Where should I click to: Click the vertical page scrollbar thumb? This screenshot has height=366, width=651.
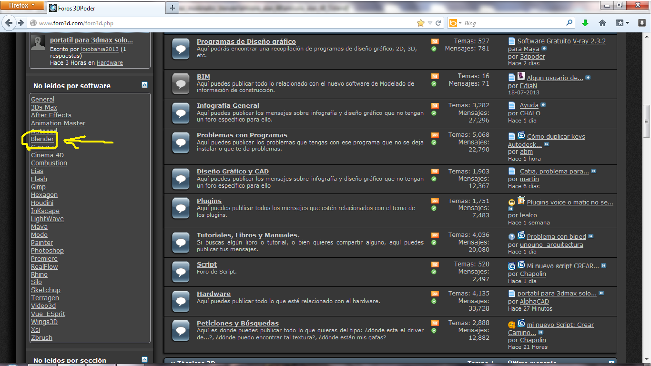tap(647, 122)
